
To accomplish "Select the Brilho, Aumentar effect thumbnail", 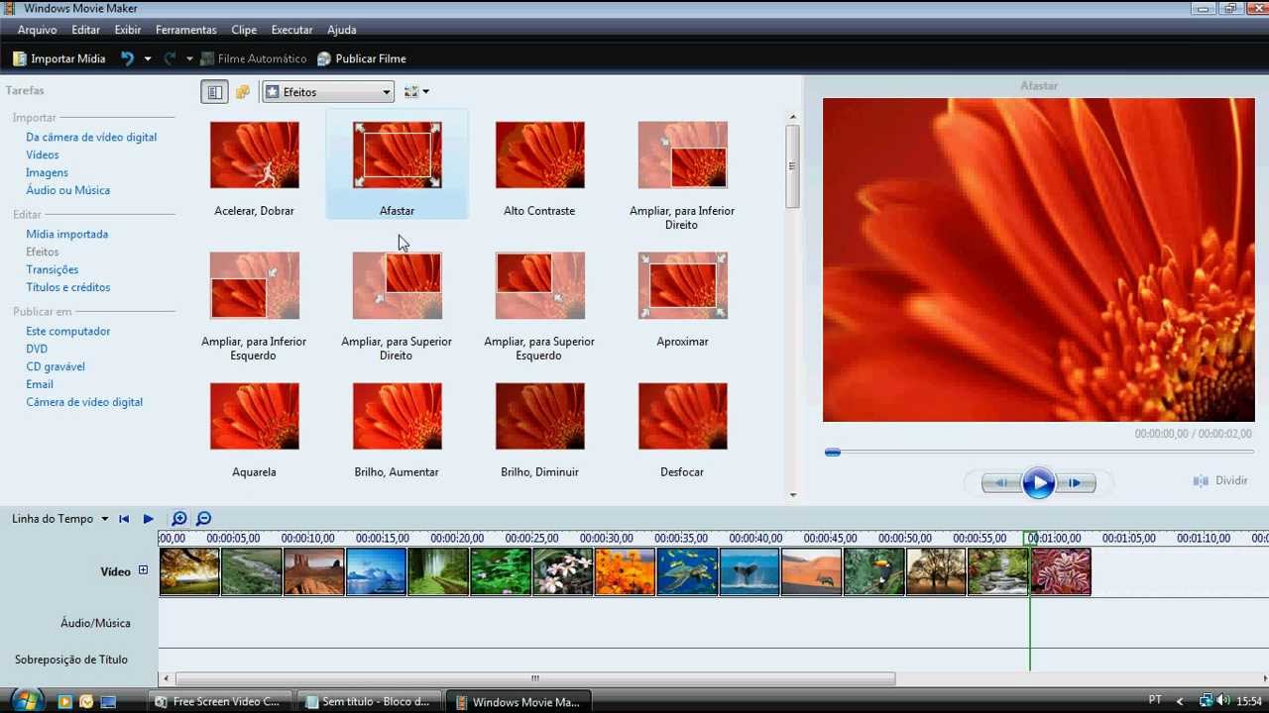I will [x=397, y=417].
